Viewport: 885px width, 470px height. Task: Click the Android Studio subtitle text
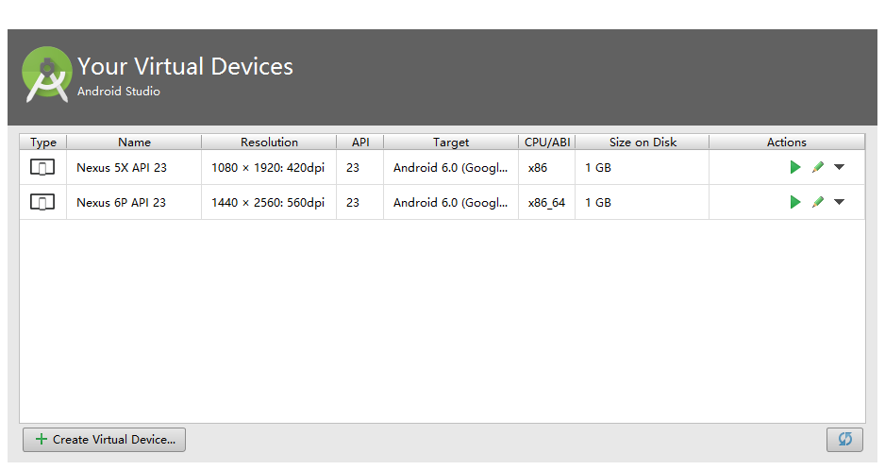coord(119,91)
